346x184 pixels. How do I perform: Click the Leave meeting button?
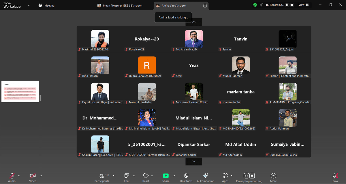tap(335, 176)
